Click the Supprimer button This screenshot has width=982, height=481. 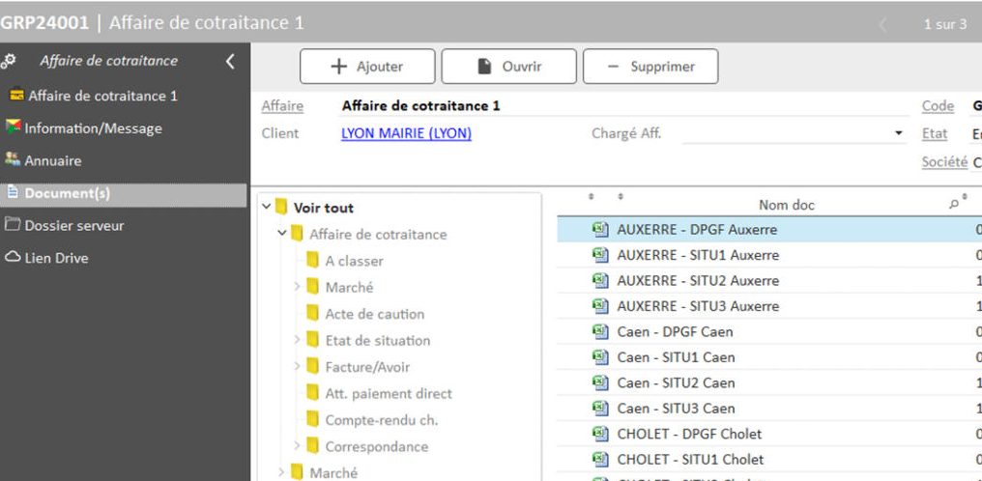point(650,67)
